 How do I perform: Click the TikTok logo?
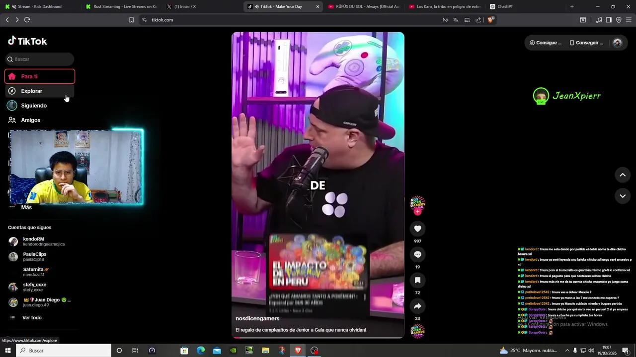(27, 41)
